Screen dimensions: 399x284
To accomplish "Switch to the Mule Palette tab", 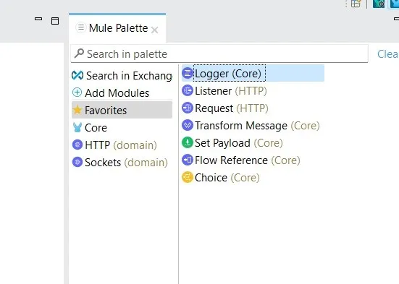I will 118,28.
